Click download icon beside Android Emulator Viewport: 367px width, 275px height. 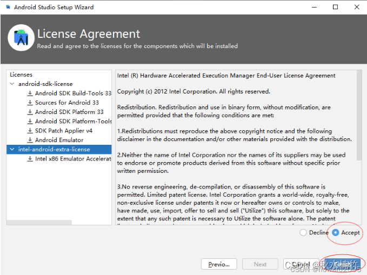pyautogui.click(x=30, y=140)
